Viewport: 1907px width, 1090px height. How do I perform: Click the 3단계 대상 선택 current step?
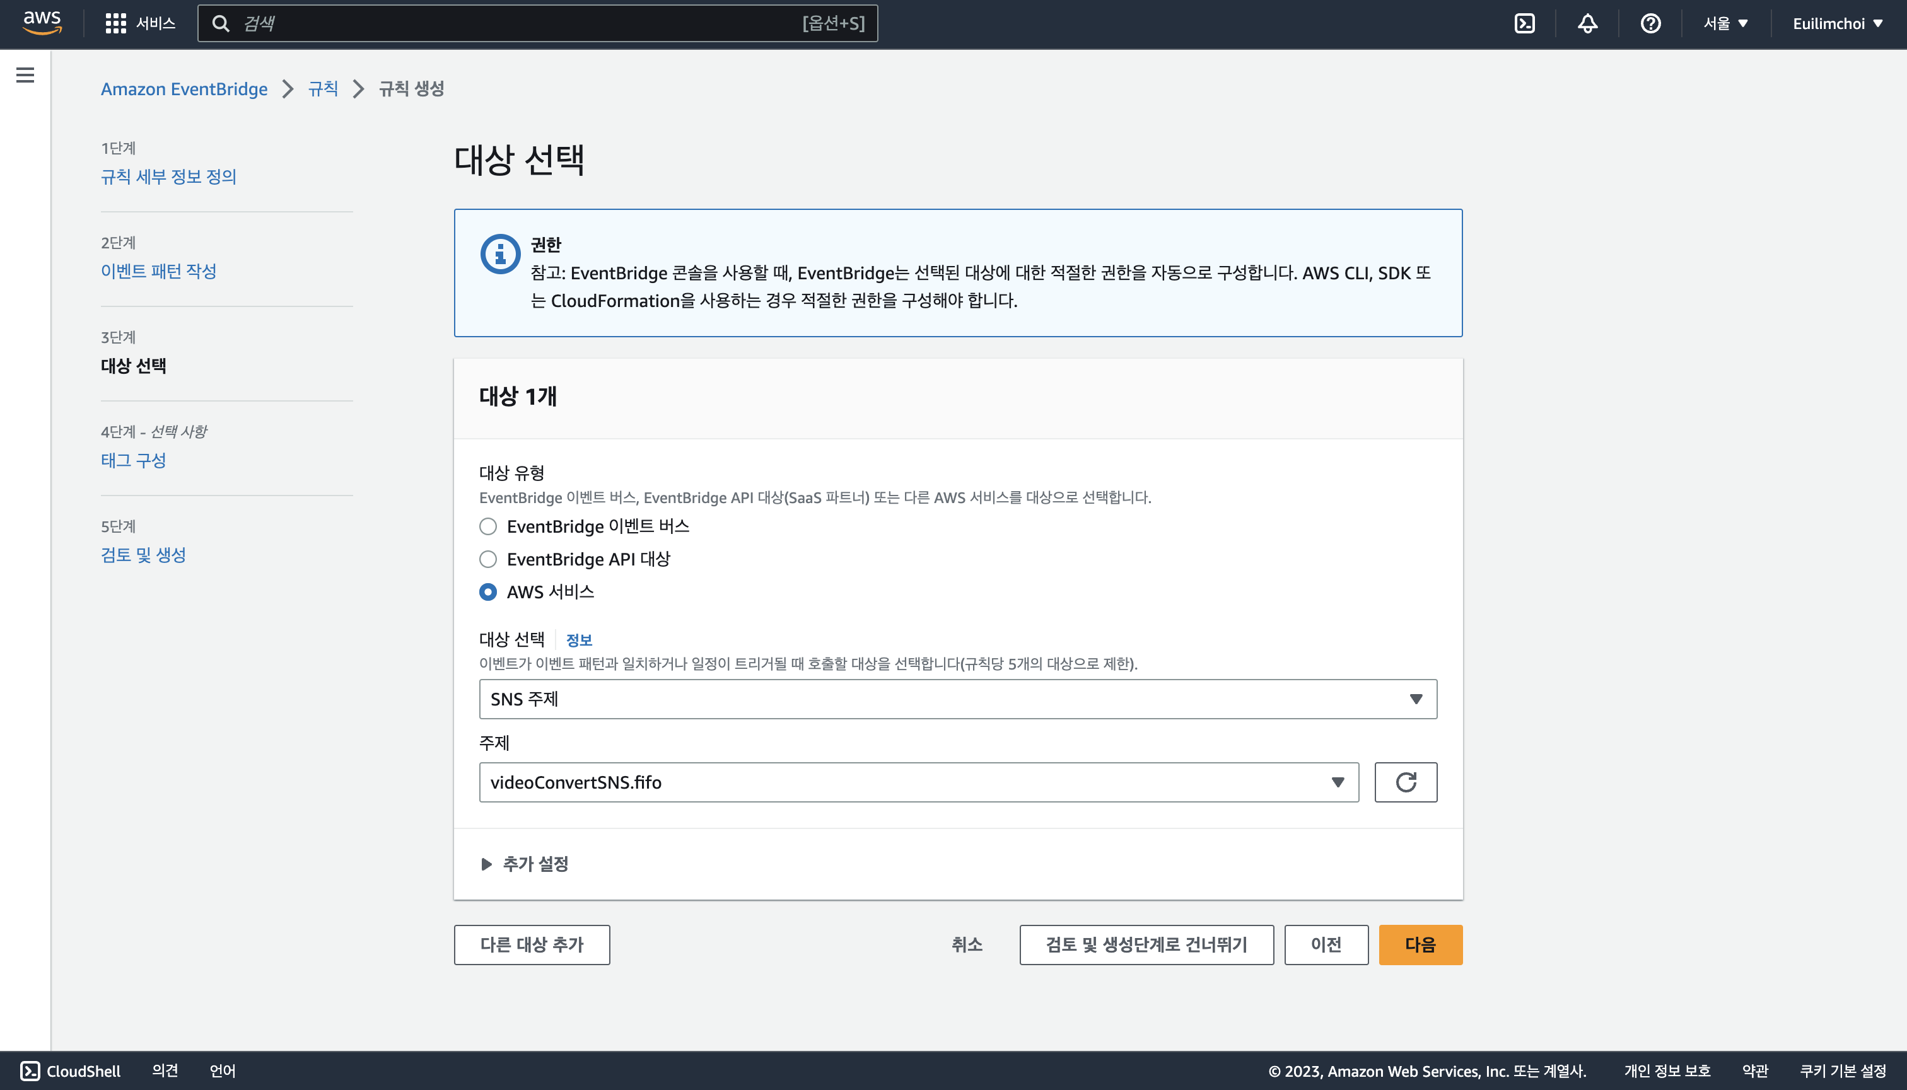133,366
